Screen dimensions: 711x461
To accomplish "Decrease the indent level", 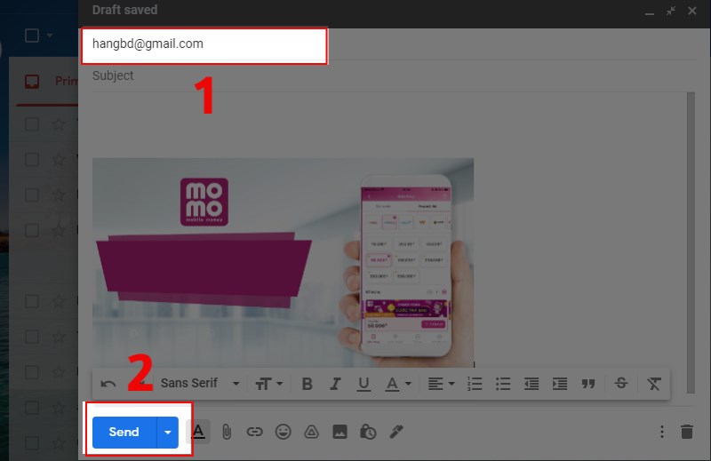I will tap(531, 384).
